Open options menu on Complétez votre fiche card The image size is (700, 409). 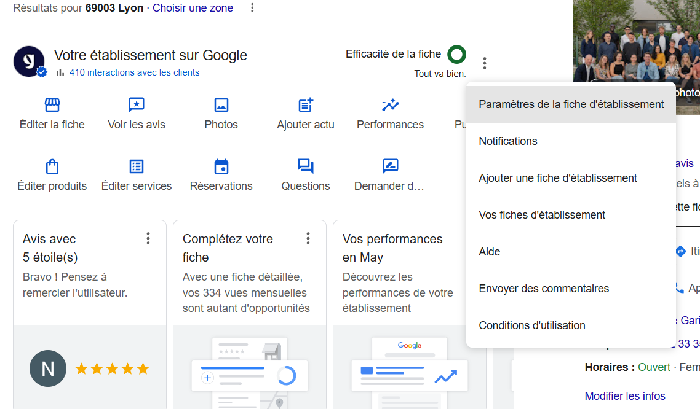click(x=308, y=238)
